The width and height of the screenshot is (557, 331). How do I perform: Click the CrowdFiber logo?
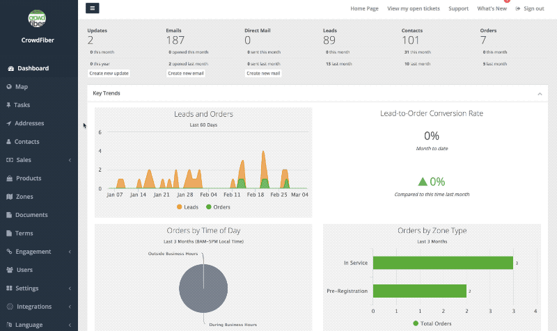pos(38,19)
